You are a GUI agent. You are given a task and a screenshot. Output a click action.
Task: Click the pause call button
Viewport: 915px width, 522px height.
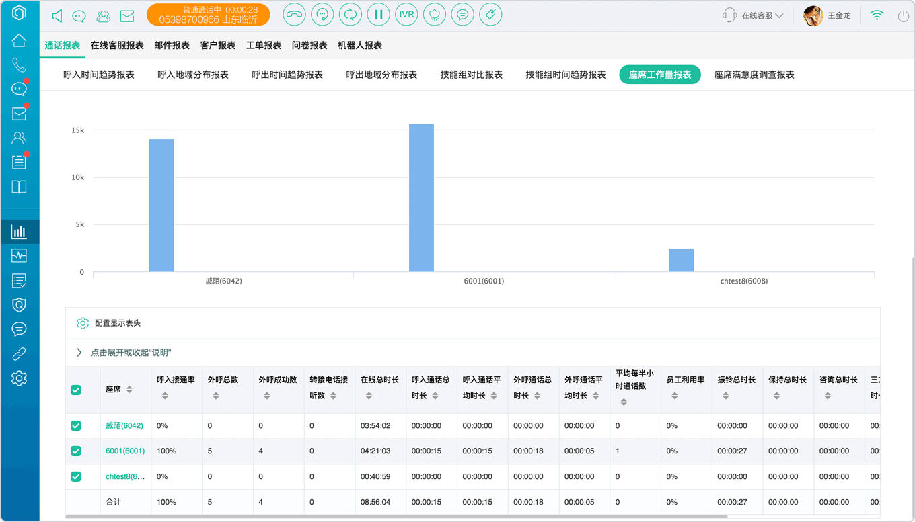tap(379, 15)
